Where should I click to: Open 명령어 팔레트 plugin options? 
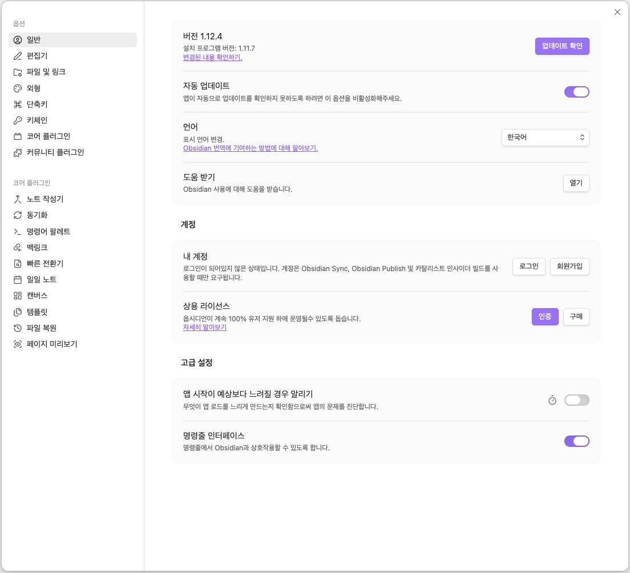point(72,232)
